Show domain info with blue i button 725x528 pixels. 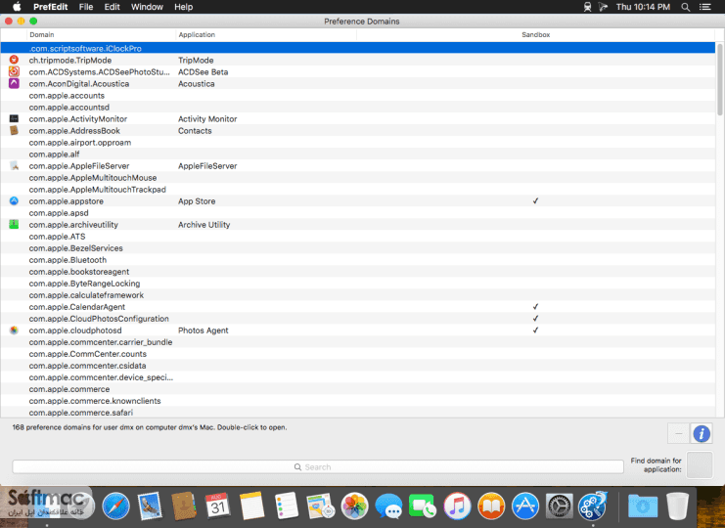tap(702, 433)
